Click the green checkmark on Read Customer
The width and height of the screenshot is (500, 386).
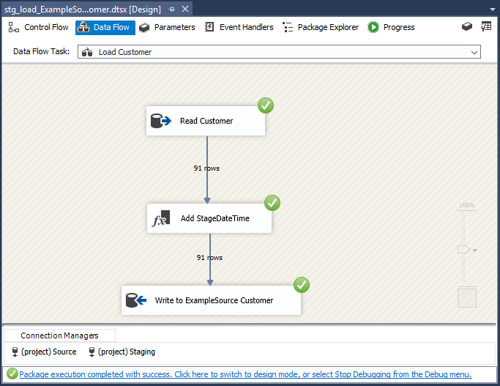(x=266, y=105)
